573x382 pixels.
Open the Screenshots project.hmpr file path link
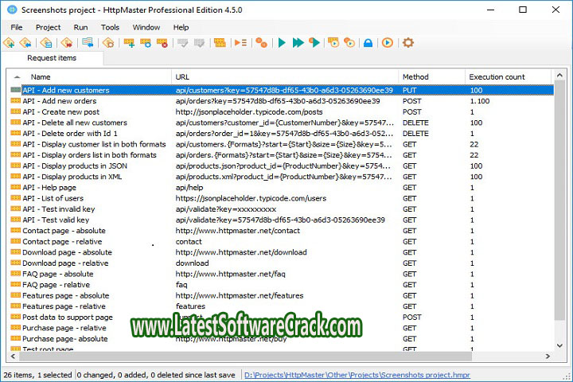(357, 375)
